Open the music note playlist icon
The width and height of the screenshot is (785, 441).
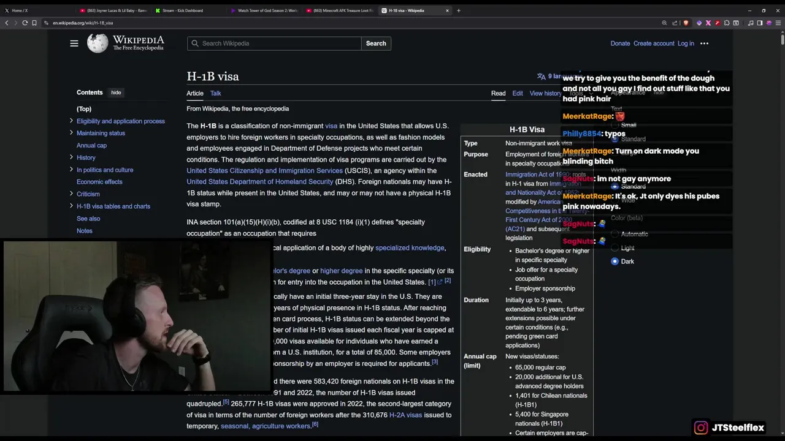pyautogui.click(x=751, y=23)
